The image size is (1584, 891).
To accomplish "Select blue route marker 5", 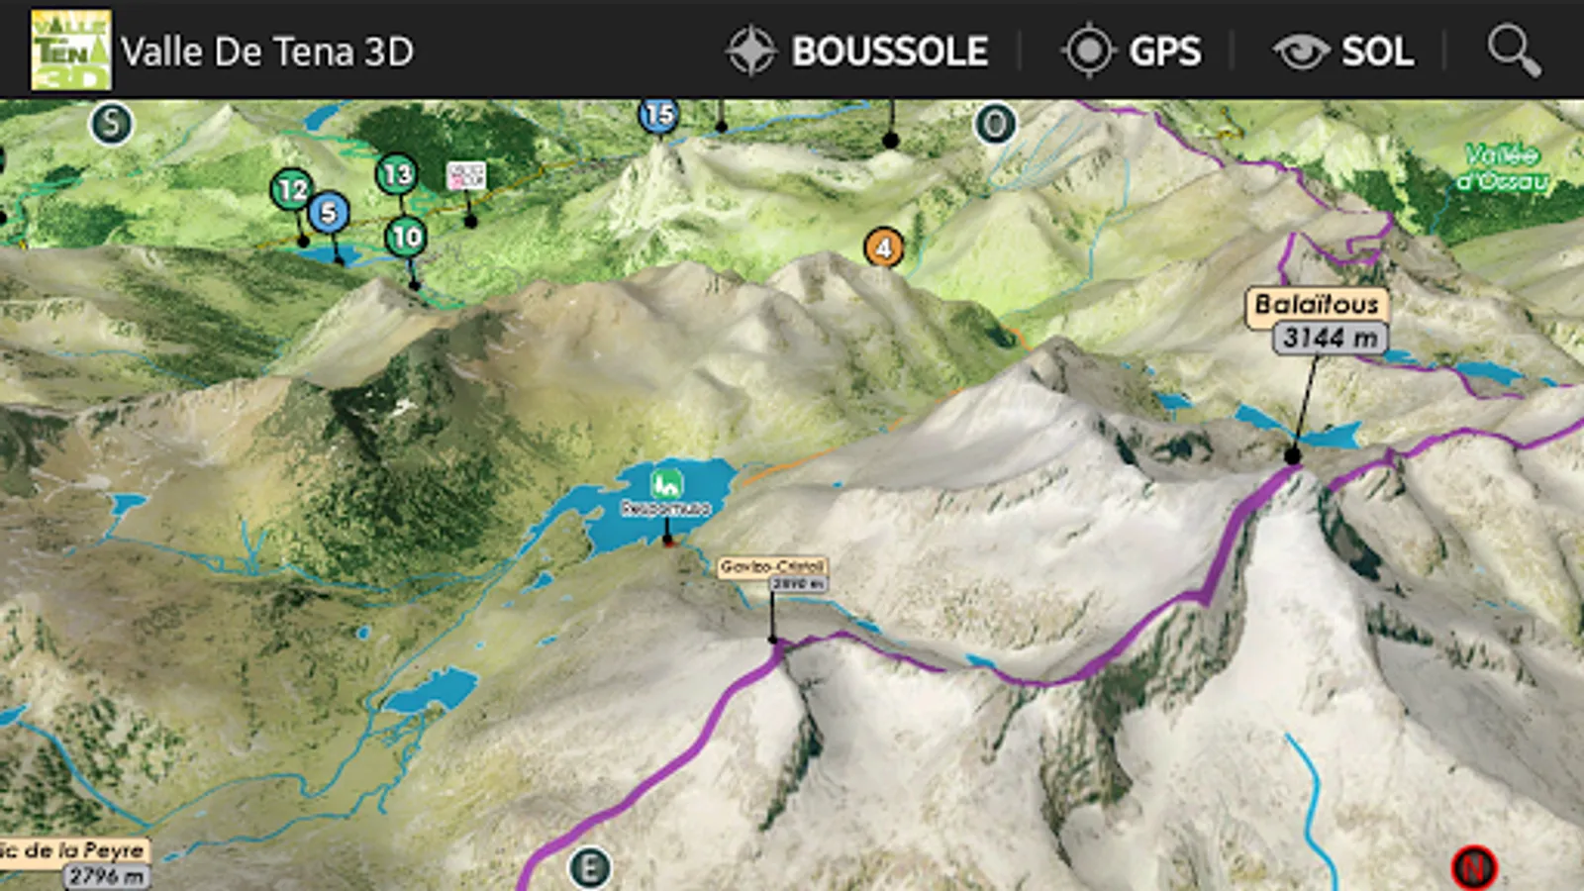I will coord(328,213).
